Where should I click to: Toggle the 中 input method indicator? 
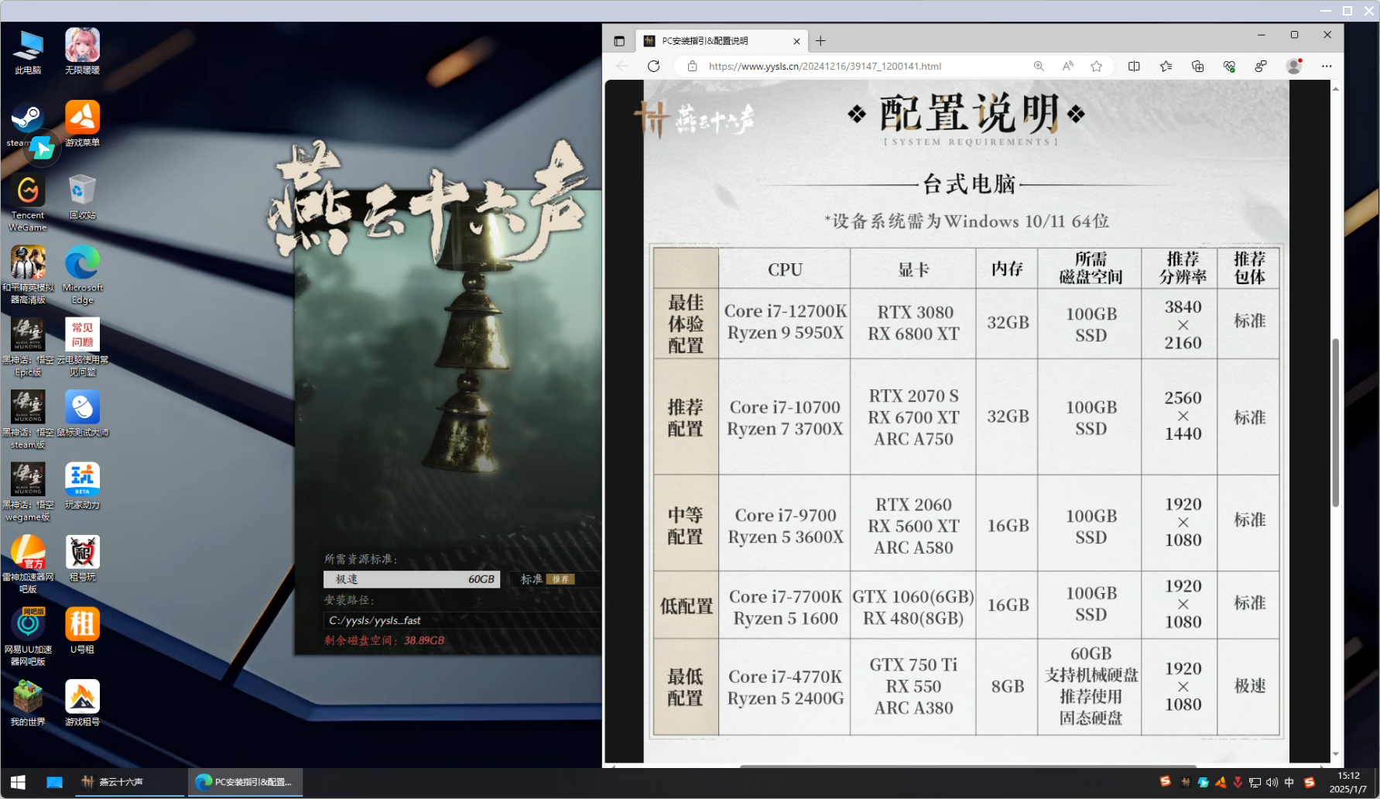pos(1289,782)
